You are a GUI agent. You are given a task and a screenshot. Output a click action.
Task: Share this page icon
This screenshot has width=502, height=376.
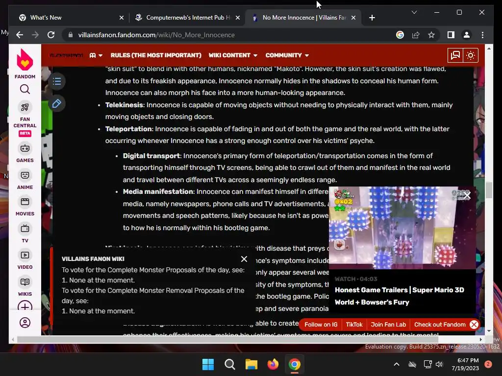click(416, 35)
